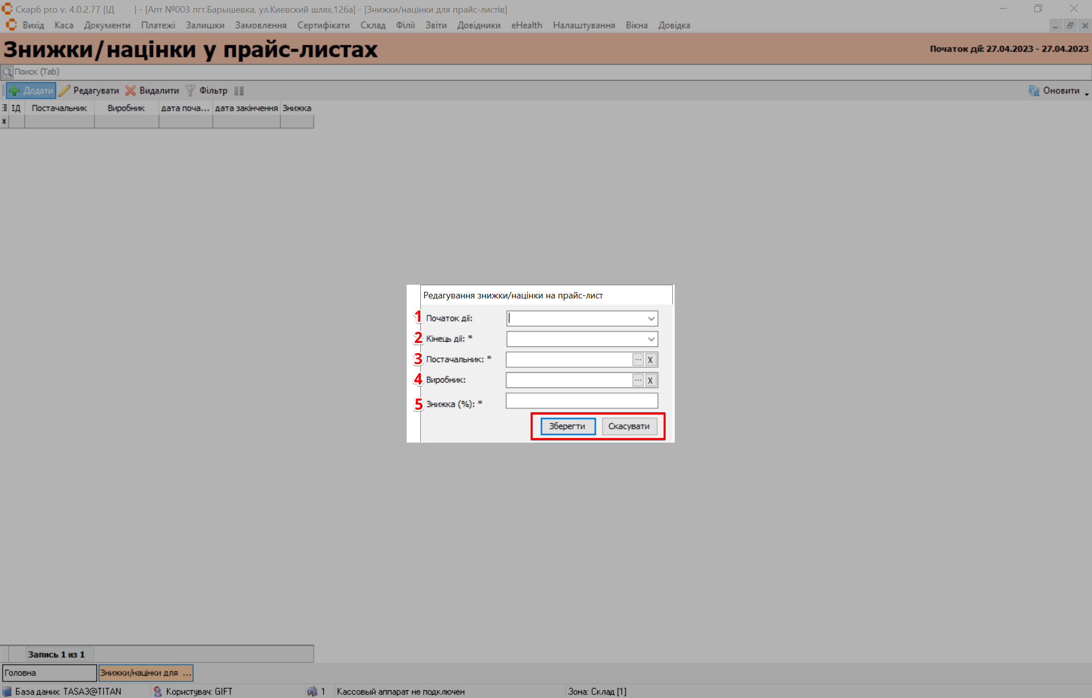Screen dimensions: 1092x698
Task: Clear the Постачальник field with X button
Action: pyautogui.click(x=650, y=360)
